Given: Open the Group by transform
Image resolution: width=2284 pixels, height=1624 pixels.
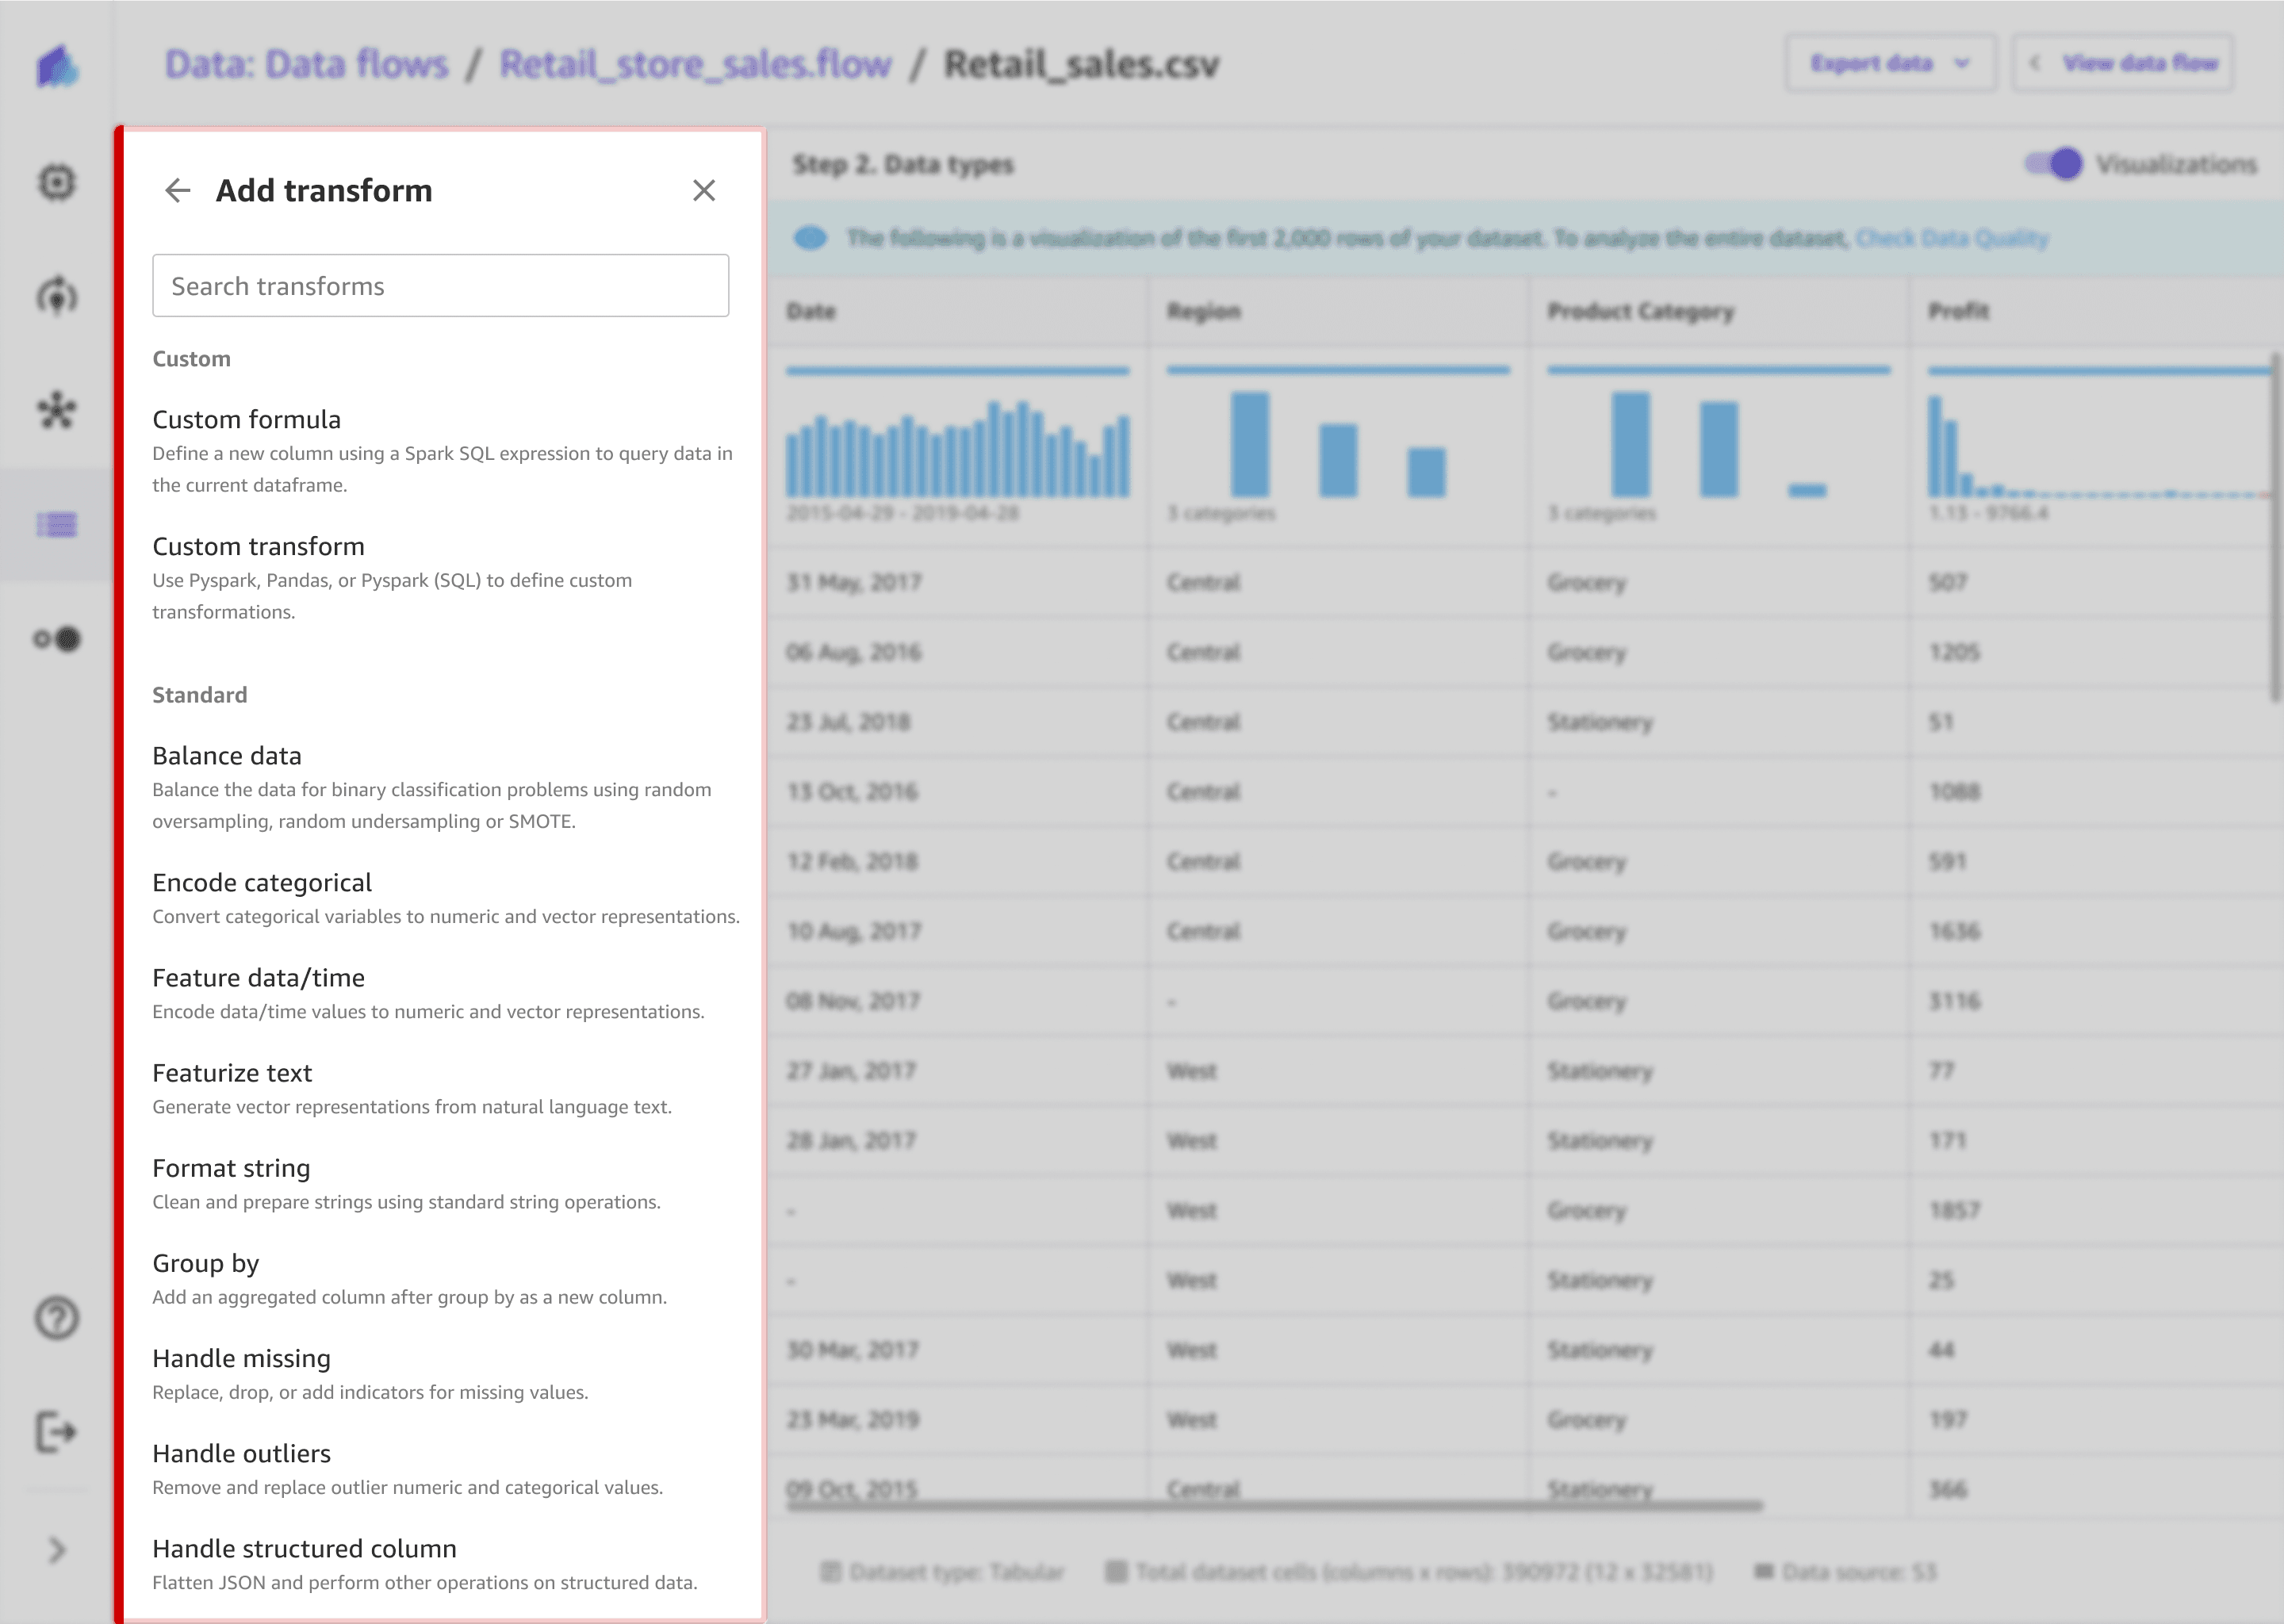Looking at the screenshot, I should [205, 1263].
